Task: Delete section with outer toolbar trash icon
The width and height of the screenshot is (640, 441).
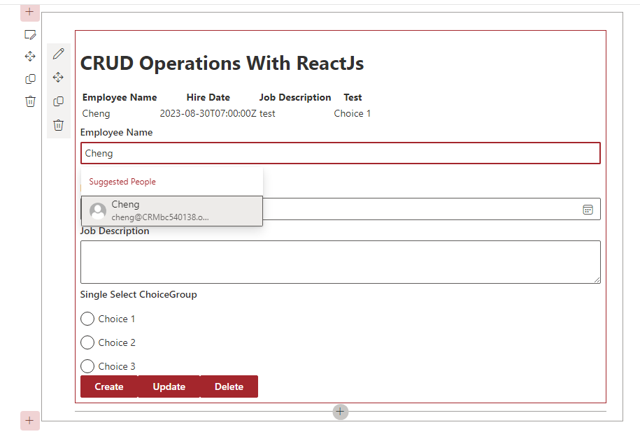Action: pos(30,101)
